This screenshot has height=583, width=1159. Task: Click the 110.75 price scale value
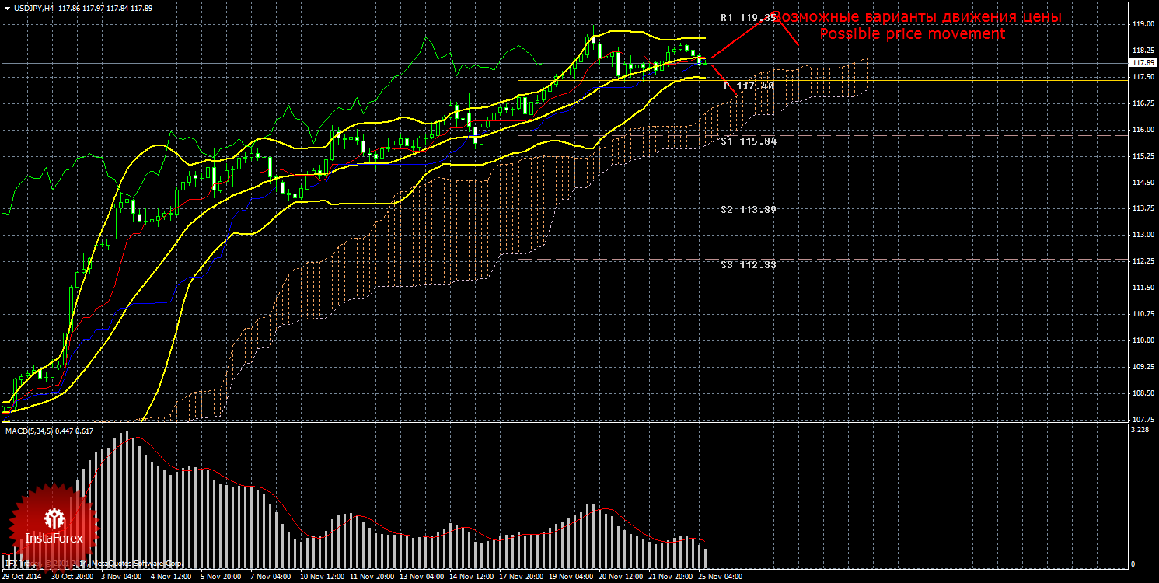(1143, 314)
